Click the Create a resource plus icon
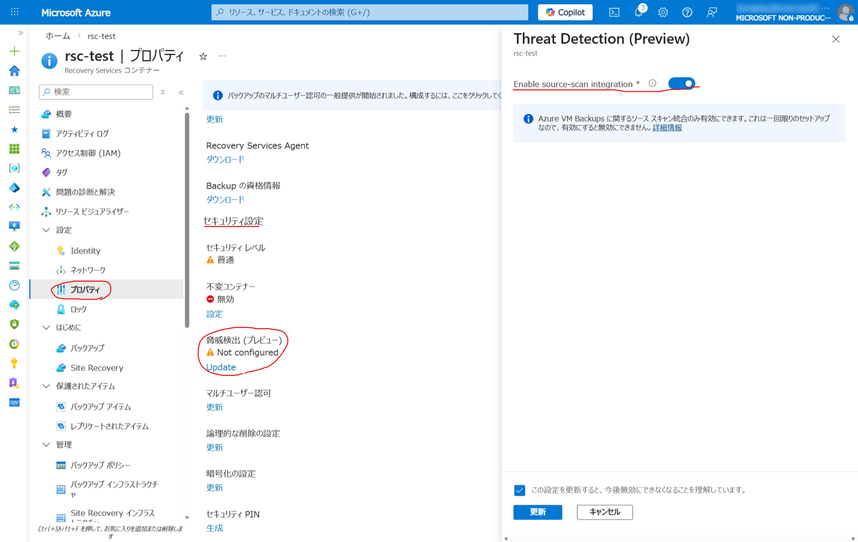 tap(14, 51)
